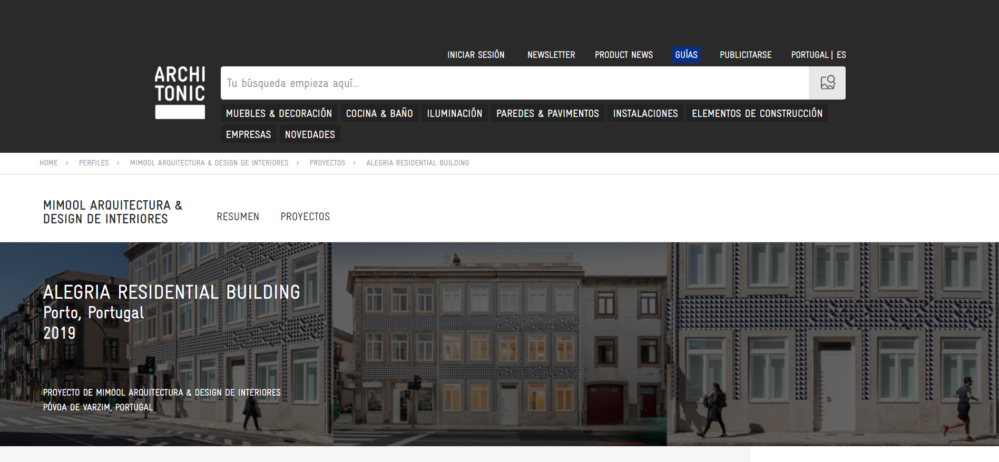Open right photo with running man
This screenshot has width=999, height=462.
833,344
